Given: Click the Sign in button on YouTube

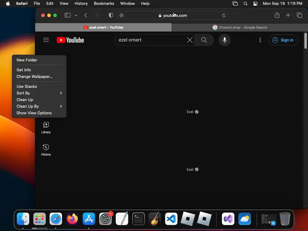Looking at the screenshot, I should click(x=283, y=40).
